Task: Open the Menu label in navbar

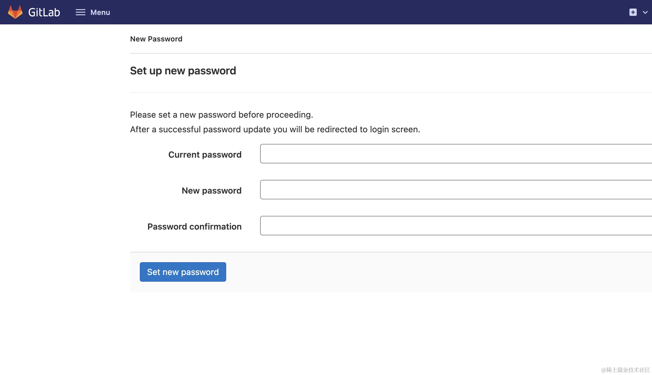Action: 100,12
